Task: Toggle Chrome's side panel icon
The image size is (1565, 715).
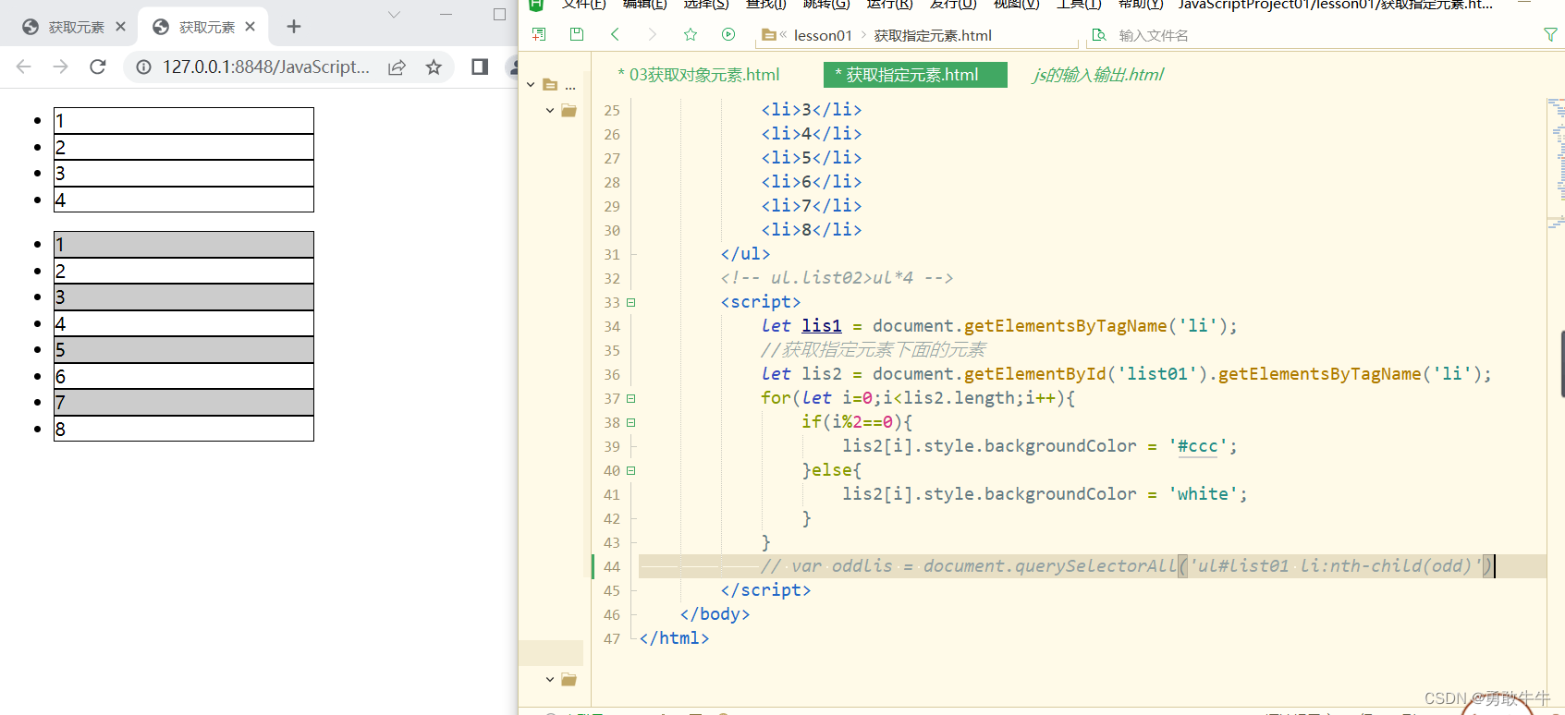Action: [480, 67]
